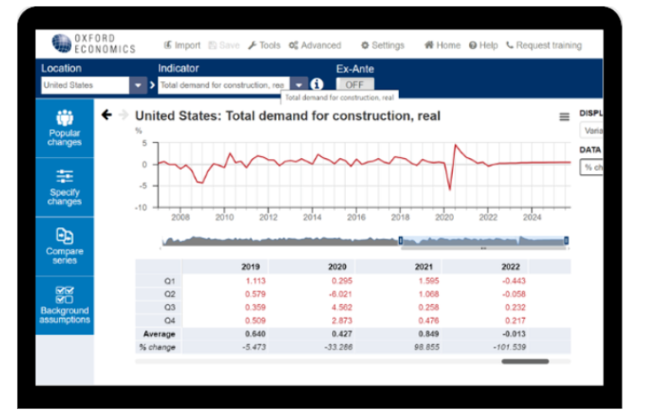The image size is (649, 415).
Task: Click the table horizontal scrollbar thumb
Action: point(524,362)
